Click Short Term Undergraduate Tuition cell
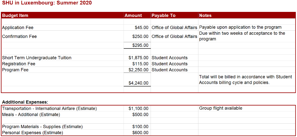Image resolution: width=297 pixels, height=137 pixels. [x=62, y=58]
